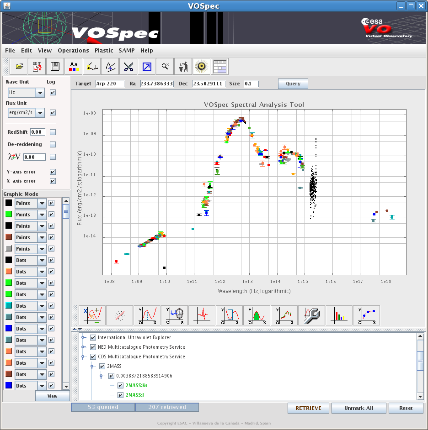The image size is (428, 430).
Task: Toggle the Wave Unit Log checkbox
Action: (x=53, y=92)
